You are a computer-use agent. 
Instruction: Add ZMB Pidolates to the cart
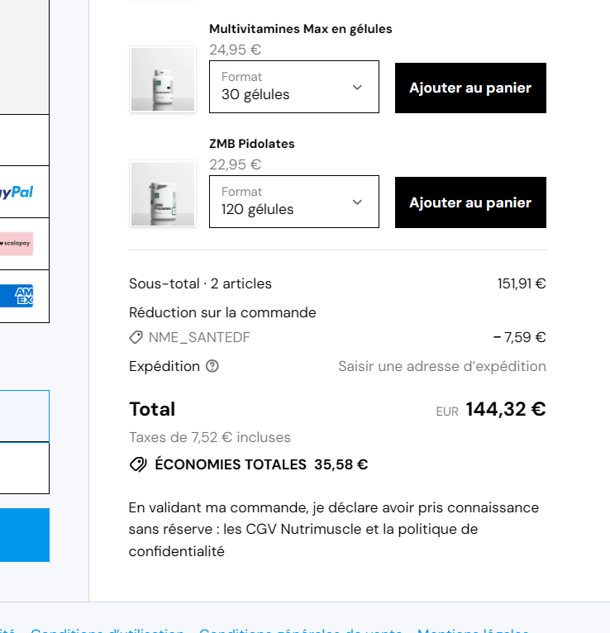point(470,202)
